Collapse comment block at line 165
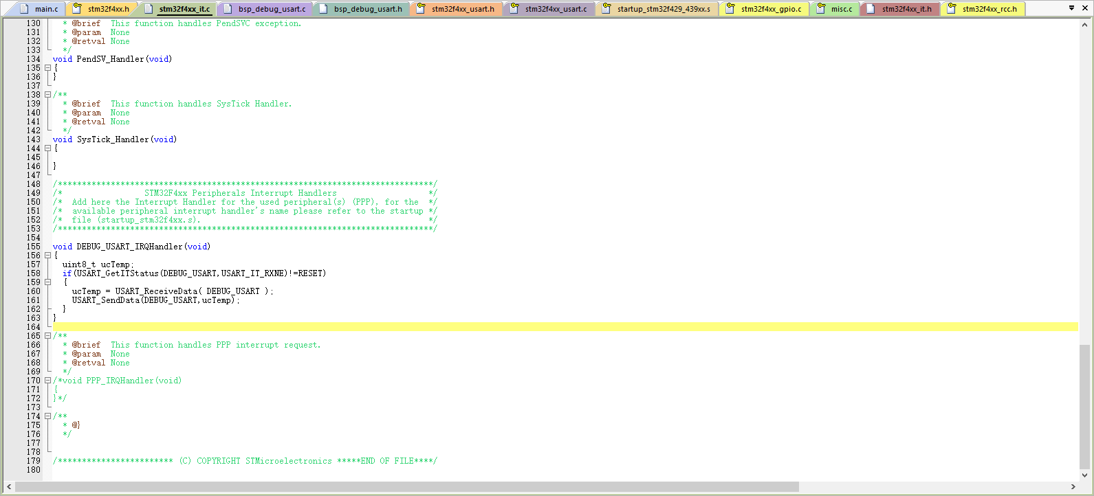The width and height of the screenshot is (1094, 496). pos(47,336)
